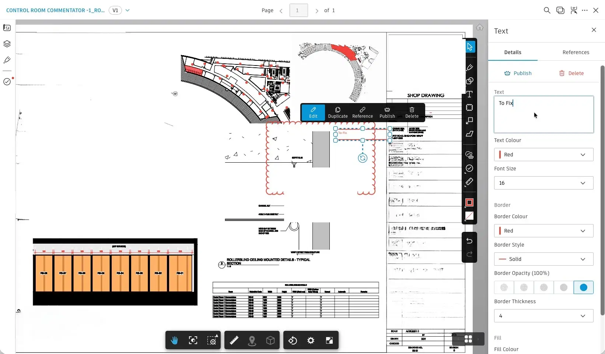Click the no-fill colour swatch
The image size is (605, 354).
pyautogui.click(x=469, y=216)
